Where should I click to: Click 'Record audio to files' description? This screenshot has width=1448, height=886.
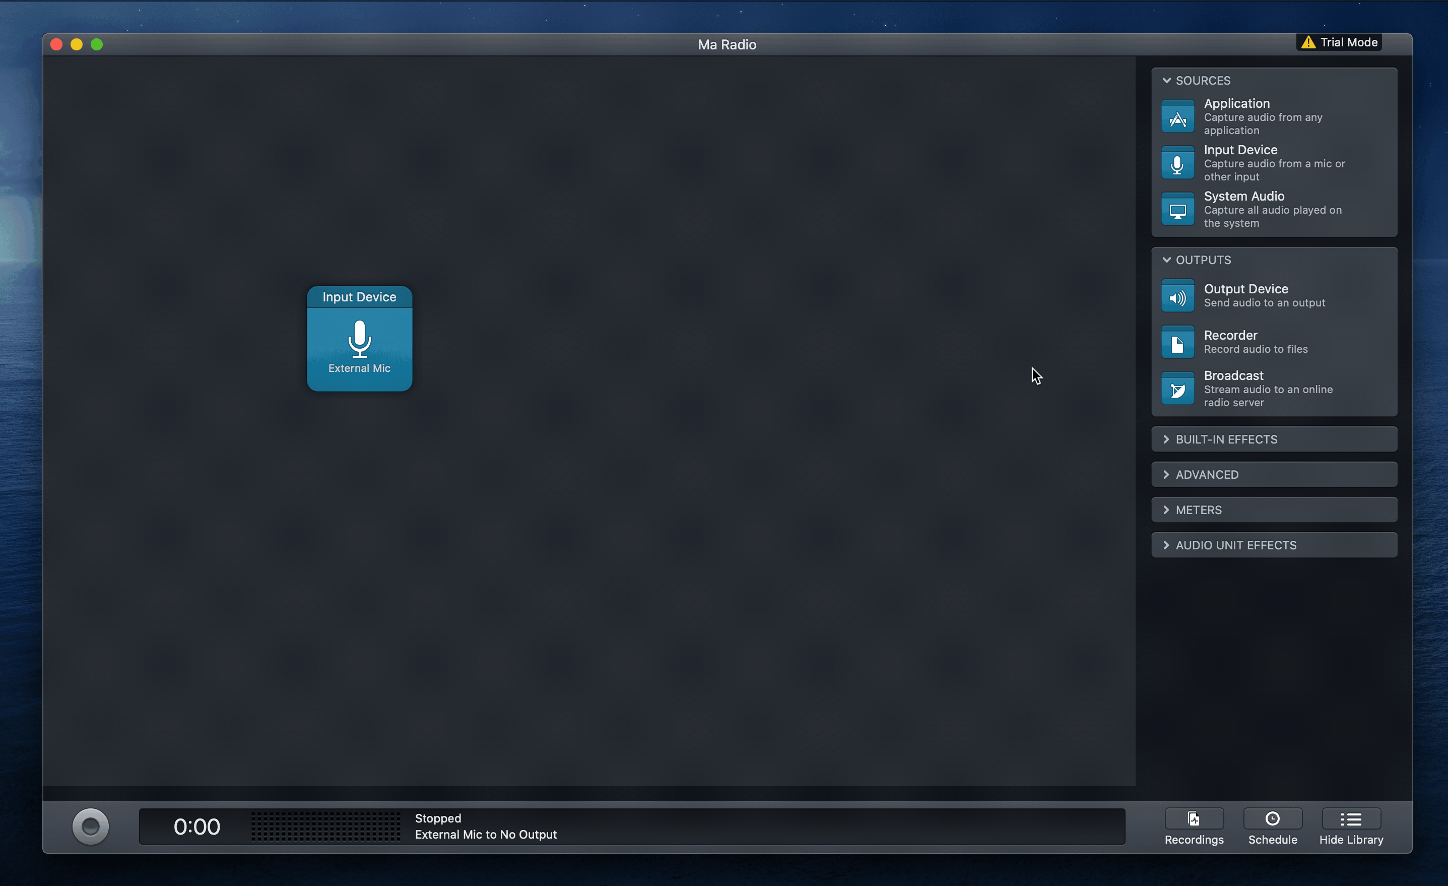coord(1255,349)
